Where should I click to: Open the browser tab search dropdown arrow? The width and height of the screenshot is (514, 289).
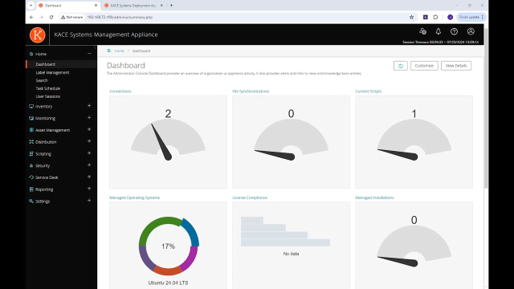pyautogui.click(x=31, y=6)
